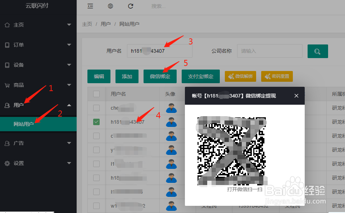
Task: Click the 添加 button
Action: pyautogui.click(x=127, y=76)
